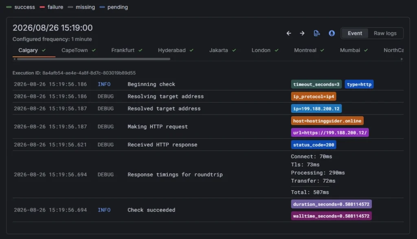This screenshot has width=417, height=239.
Task: Click the INFO level on Check succeeded row
Action: (x=104, y=210)
